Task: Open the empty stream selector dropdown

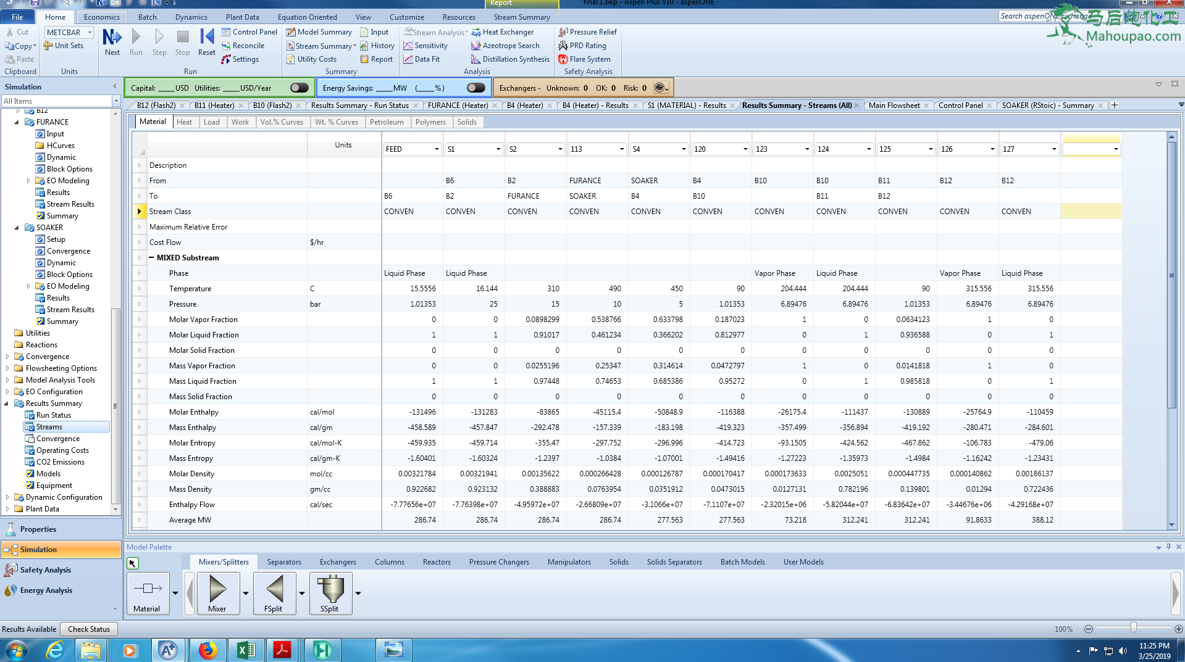Action: point(1116,149)
